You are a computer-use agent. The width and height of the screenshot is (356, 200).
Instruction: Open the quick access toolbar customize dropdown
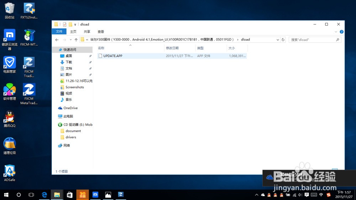[x=75, y=25]
